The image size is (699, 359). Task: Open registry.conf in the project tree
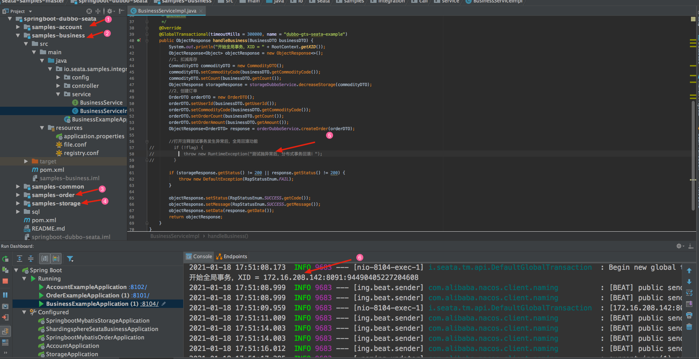(x=77, y=153)
